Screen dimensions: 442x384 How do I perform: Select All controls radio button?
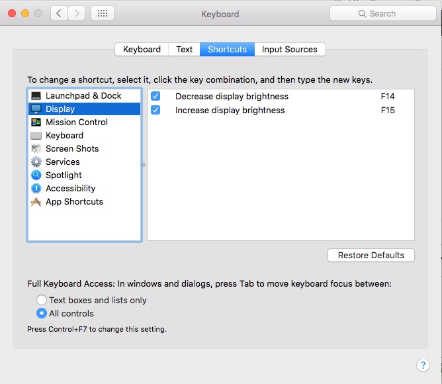coord(42,313)
